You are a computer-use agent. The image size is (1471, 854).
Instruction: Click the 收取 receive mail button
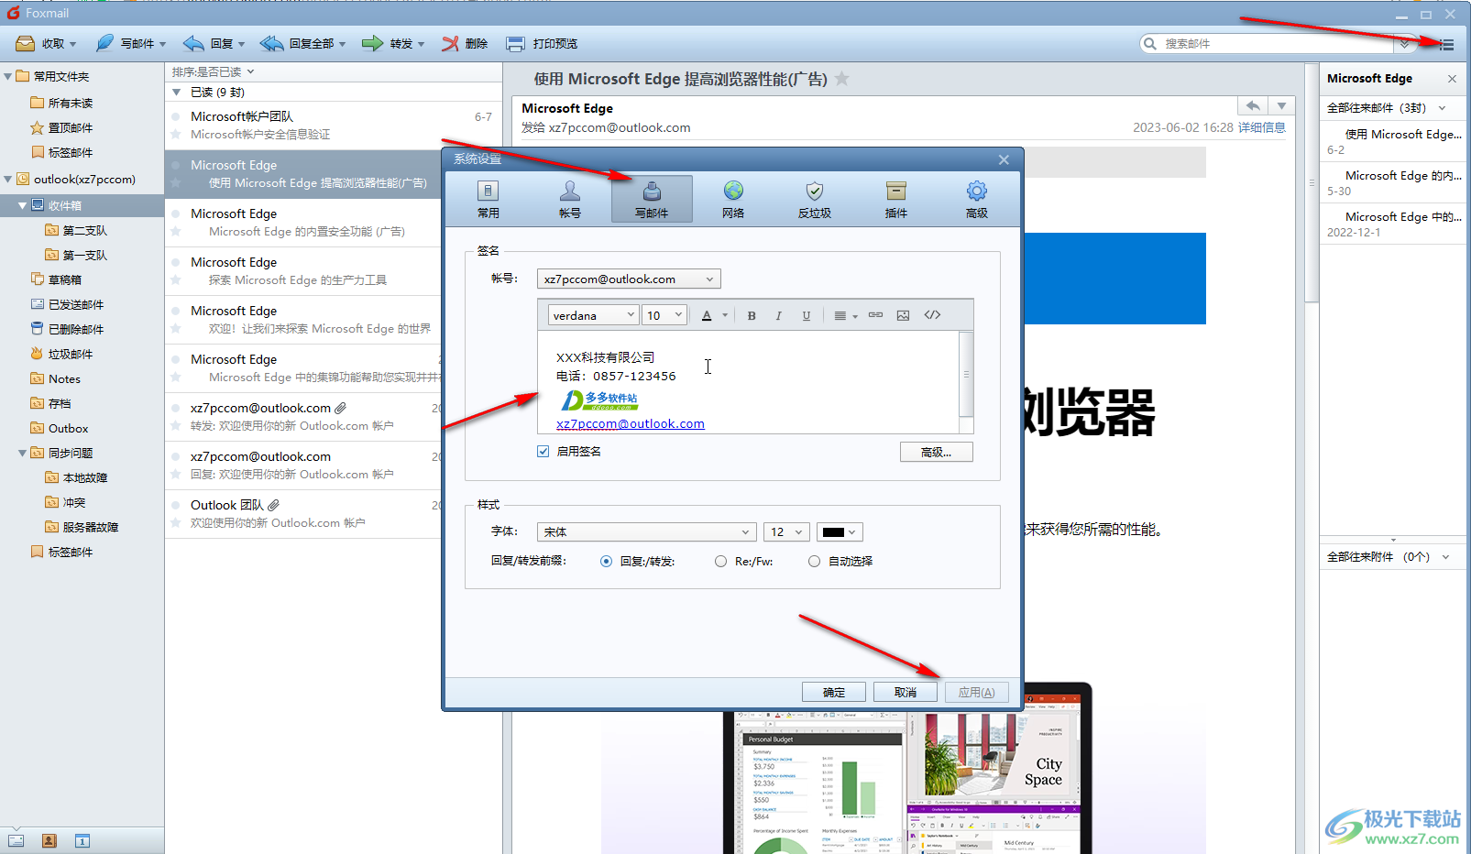(46, 43)
